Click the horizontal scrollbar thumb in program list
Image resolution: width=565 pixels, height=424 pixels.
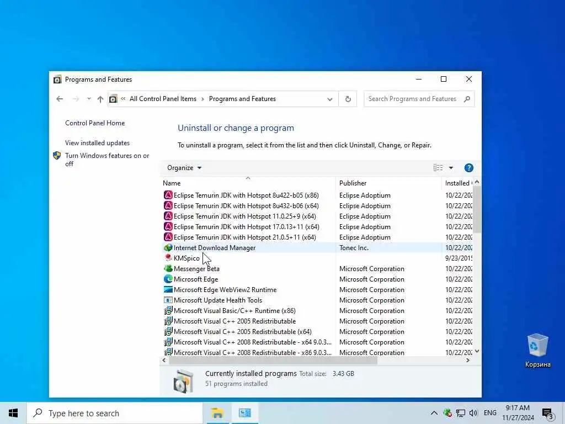pos(273,360)
